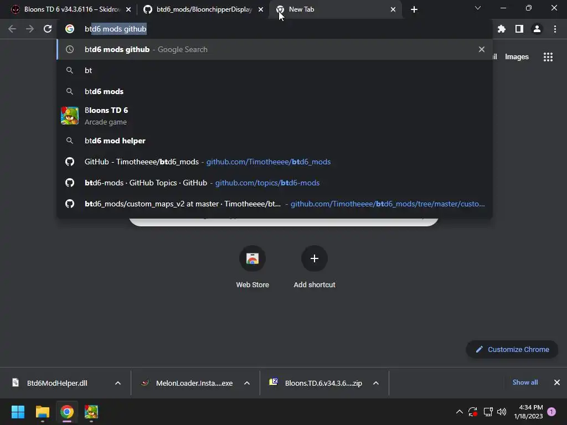This screenshot has width=567, height=425.
Task: Remove the btd6 mods github history suggestion
Action: point(482,49)
